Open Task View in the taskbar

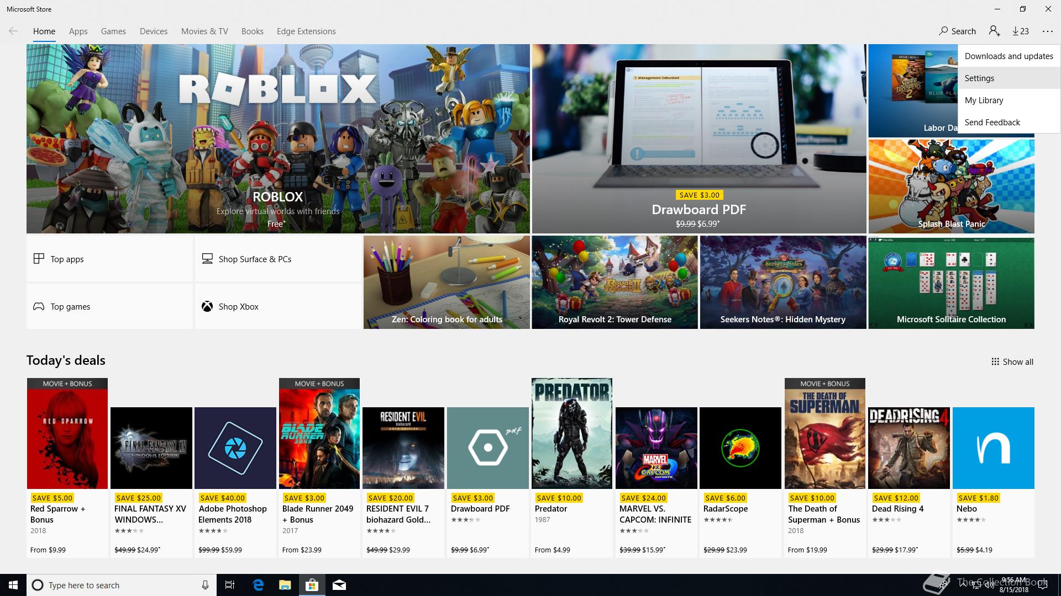pyautogui.click(x=230, y=585)
